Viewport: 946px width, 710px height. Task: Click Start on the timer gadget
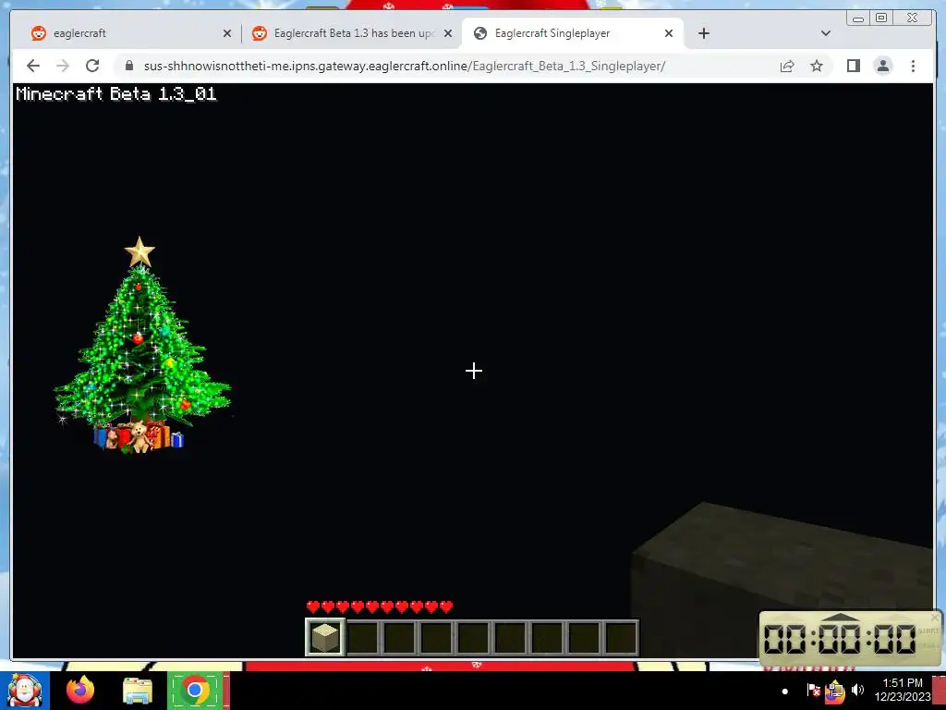[928, 630]
